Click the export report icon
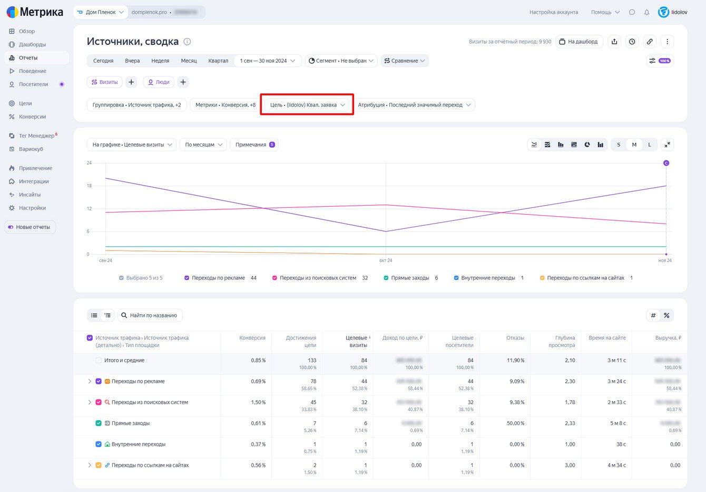This screenshot has height=492, width=706. tap(614, 42)
